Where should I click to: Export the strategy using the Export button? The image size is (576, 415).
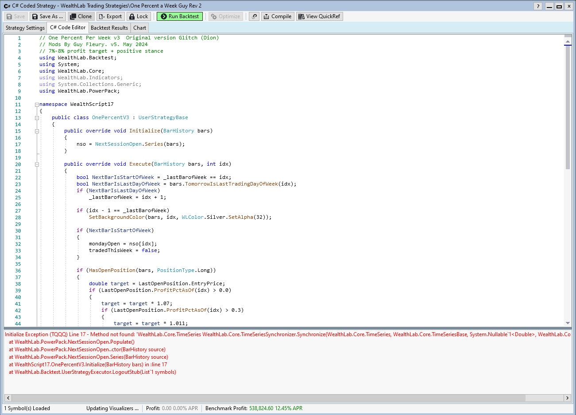pos(110,16)
